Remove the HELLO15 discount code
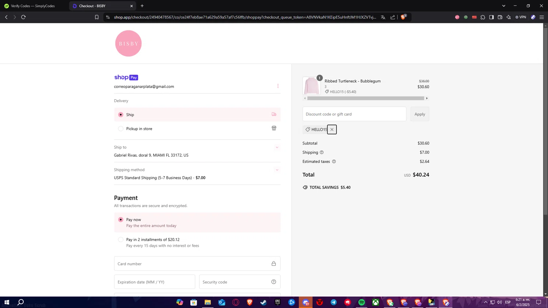Viewport: 548px width, 308px height. [332, 130]
